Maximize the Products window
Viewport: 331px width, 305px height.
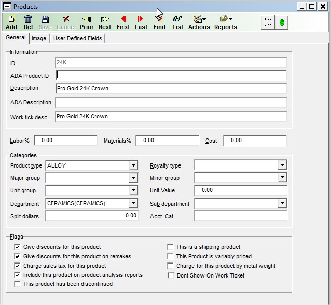pyautogui.click(x=312, y=7)
